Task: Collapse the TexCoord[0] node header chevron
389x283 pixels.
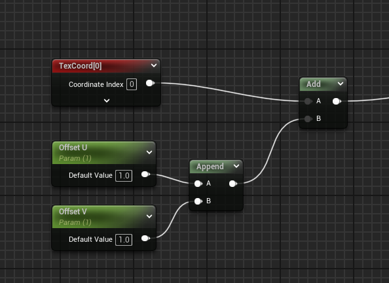Action: pos(154,65)
